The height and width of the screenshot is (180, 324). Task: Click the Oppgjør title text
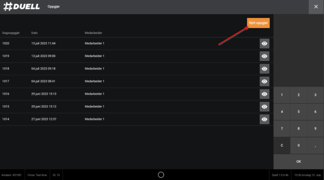53,7
